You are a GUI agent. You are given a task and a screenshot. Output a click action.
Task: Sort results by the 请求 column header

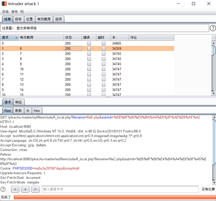(x=9, y=38)
